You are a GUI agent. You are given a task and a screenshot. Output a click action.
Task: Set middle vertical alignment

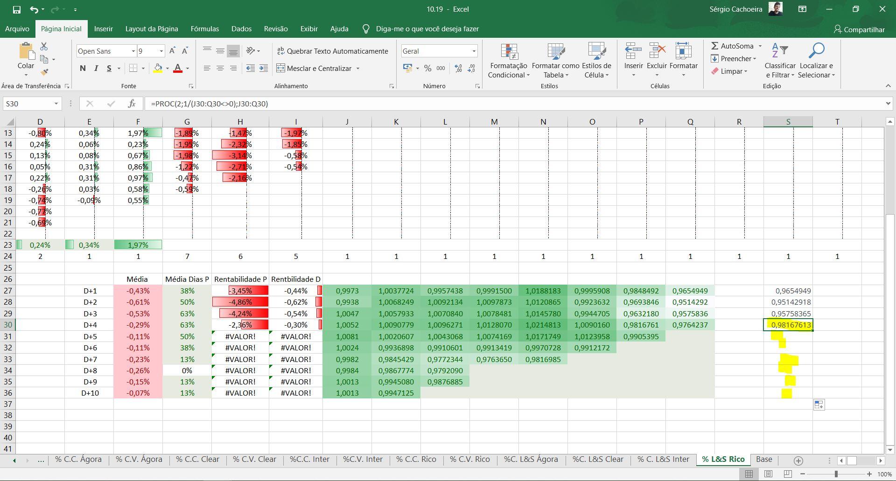pos(220,50)
